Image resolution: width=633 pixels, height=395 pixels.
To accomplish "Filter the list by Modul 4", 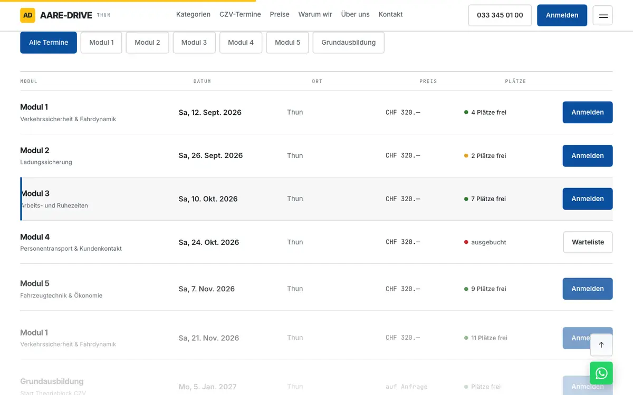I will (241, 43).
